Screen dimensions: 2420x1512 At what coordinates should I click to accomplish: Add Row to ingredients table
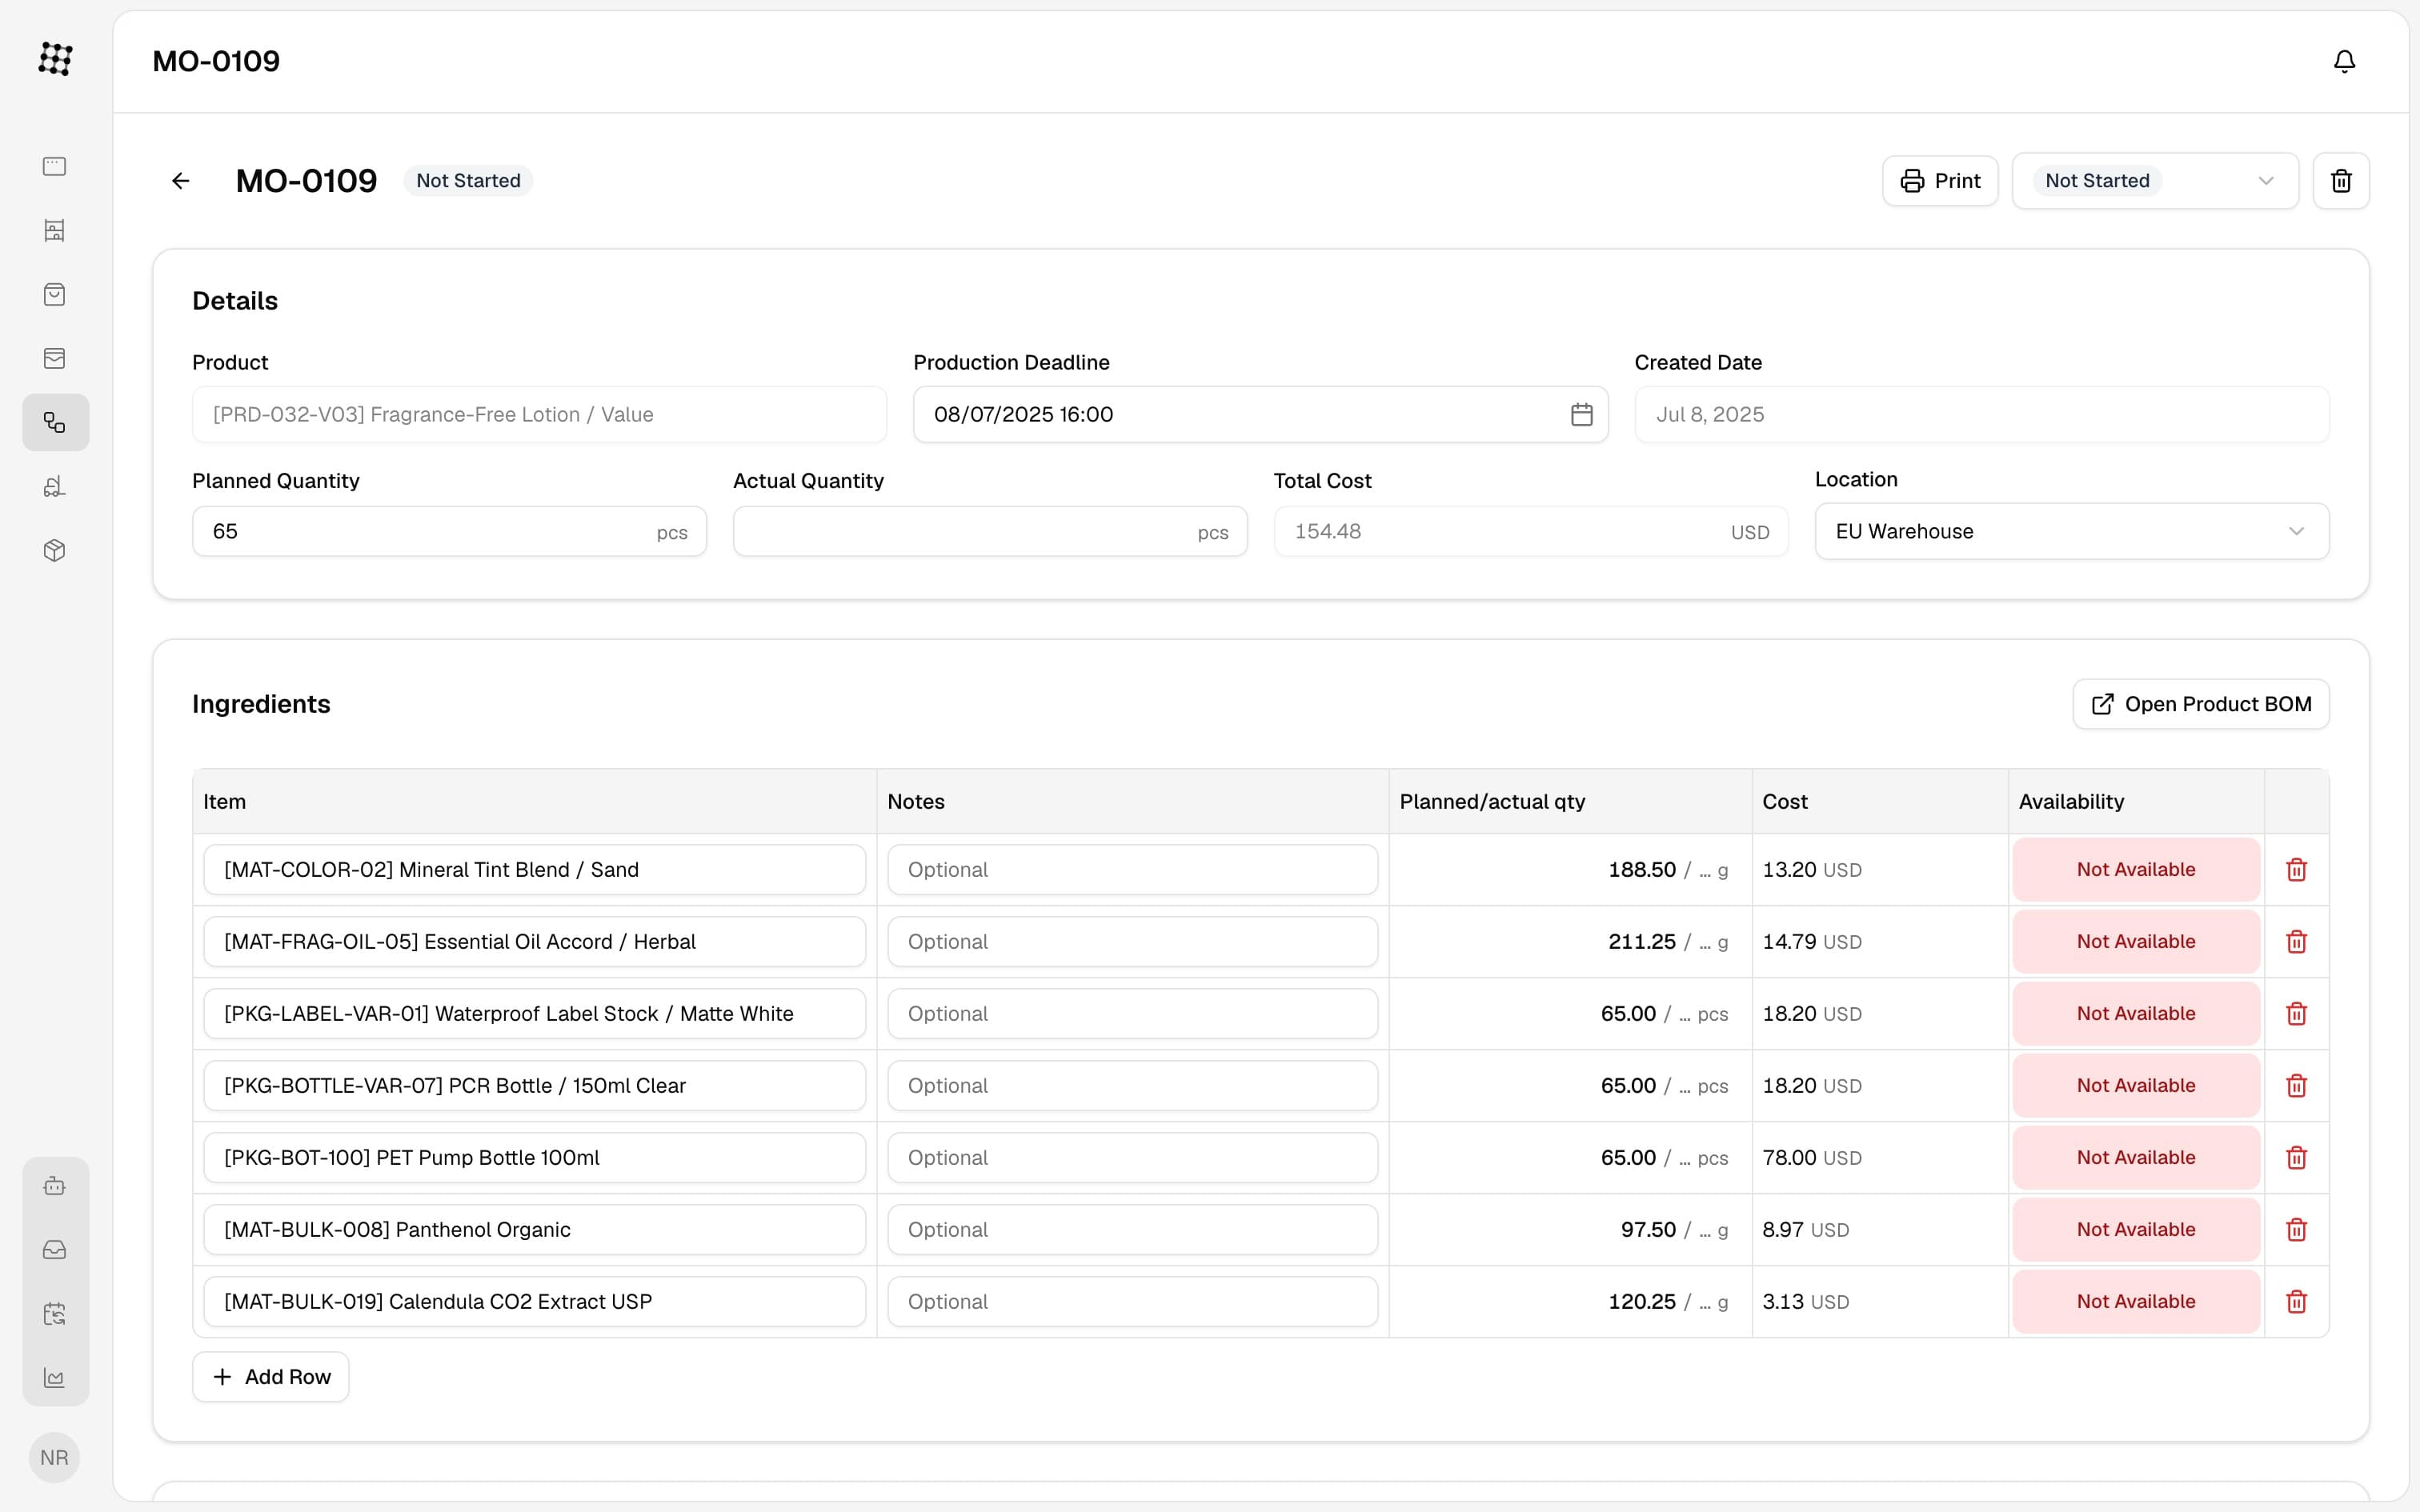coord(270,1377)
